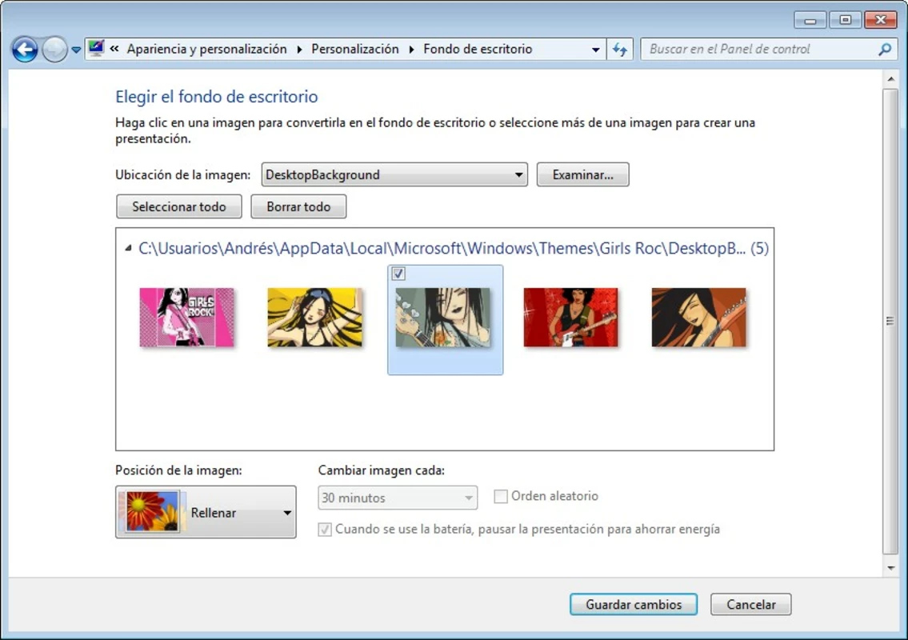Uncheck the selected grey guitar girl wallpaper checkbox
This screenshot has width=908, height=640.
click(x=398, y=274)
